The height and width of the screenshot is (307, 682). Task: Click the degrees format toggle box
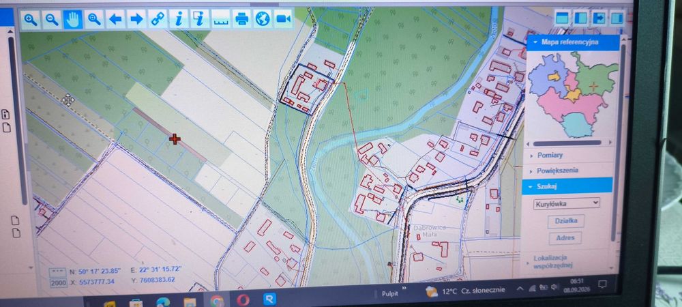tap(58, 272)
